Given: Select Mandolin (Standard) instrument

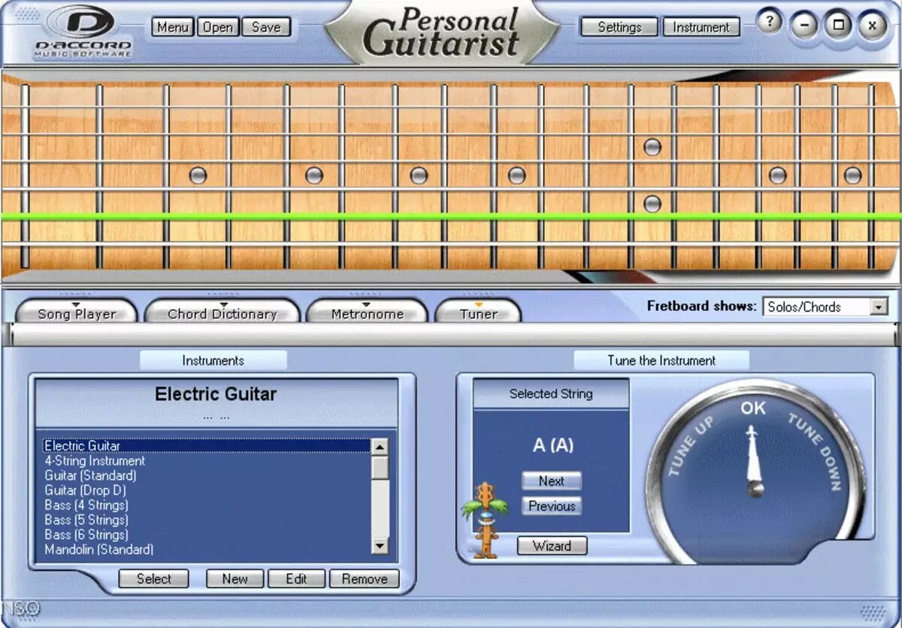Looking at the screenshot, I should (x=207, y=549).
